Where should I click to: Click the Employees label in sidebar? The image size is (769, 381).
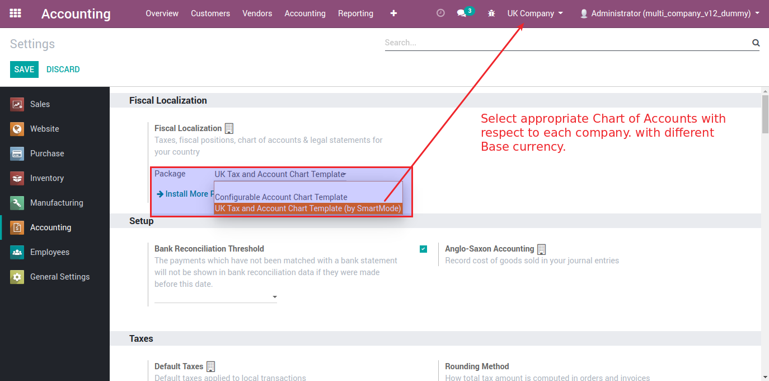(x=50, y=252)
